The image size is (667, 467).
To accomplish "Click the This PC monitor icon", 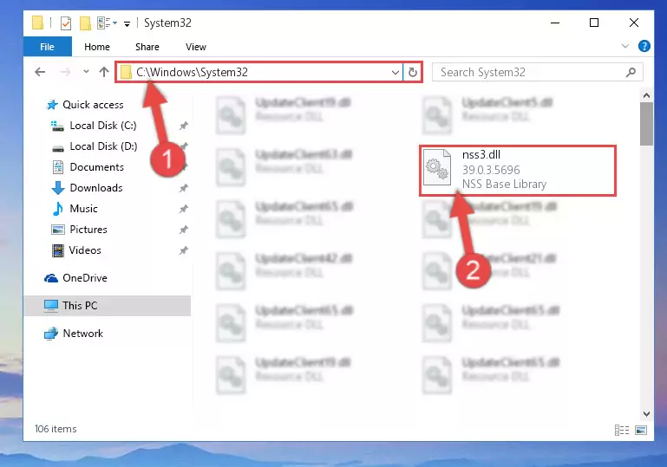I will [51, 306].
